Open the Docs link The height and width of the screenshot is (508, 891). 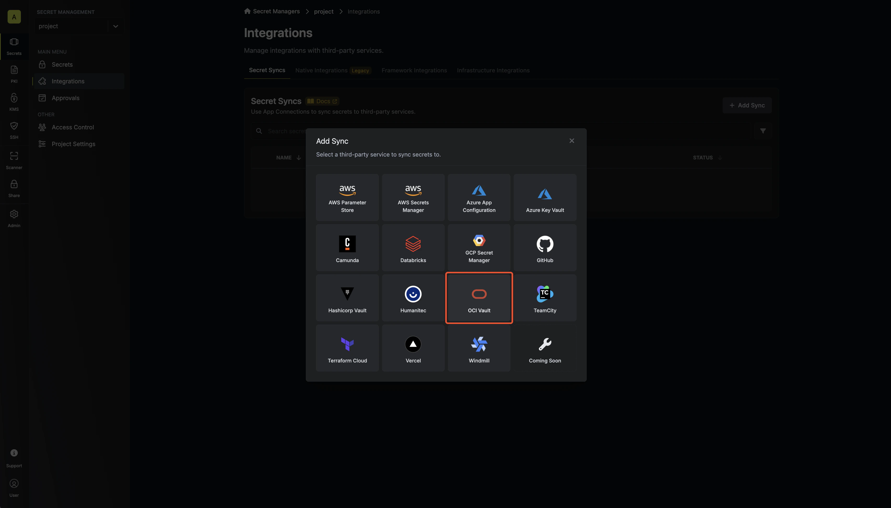322,101
